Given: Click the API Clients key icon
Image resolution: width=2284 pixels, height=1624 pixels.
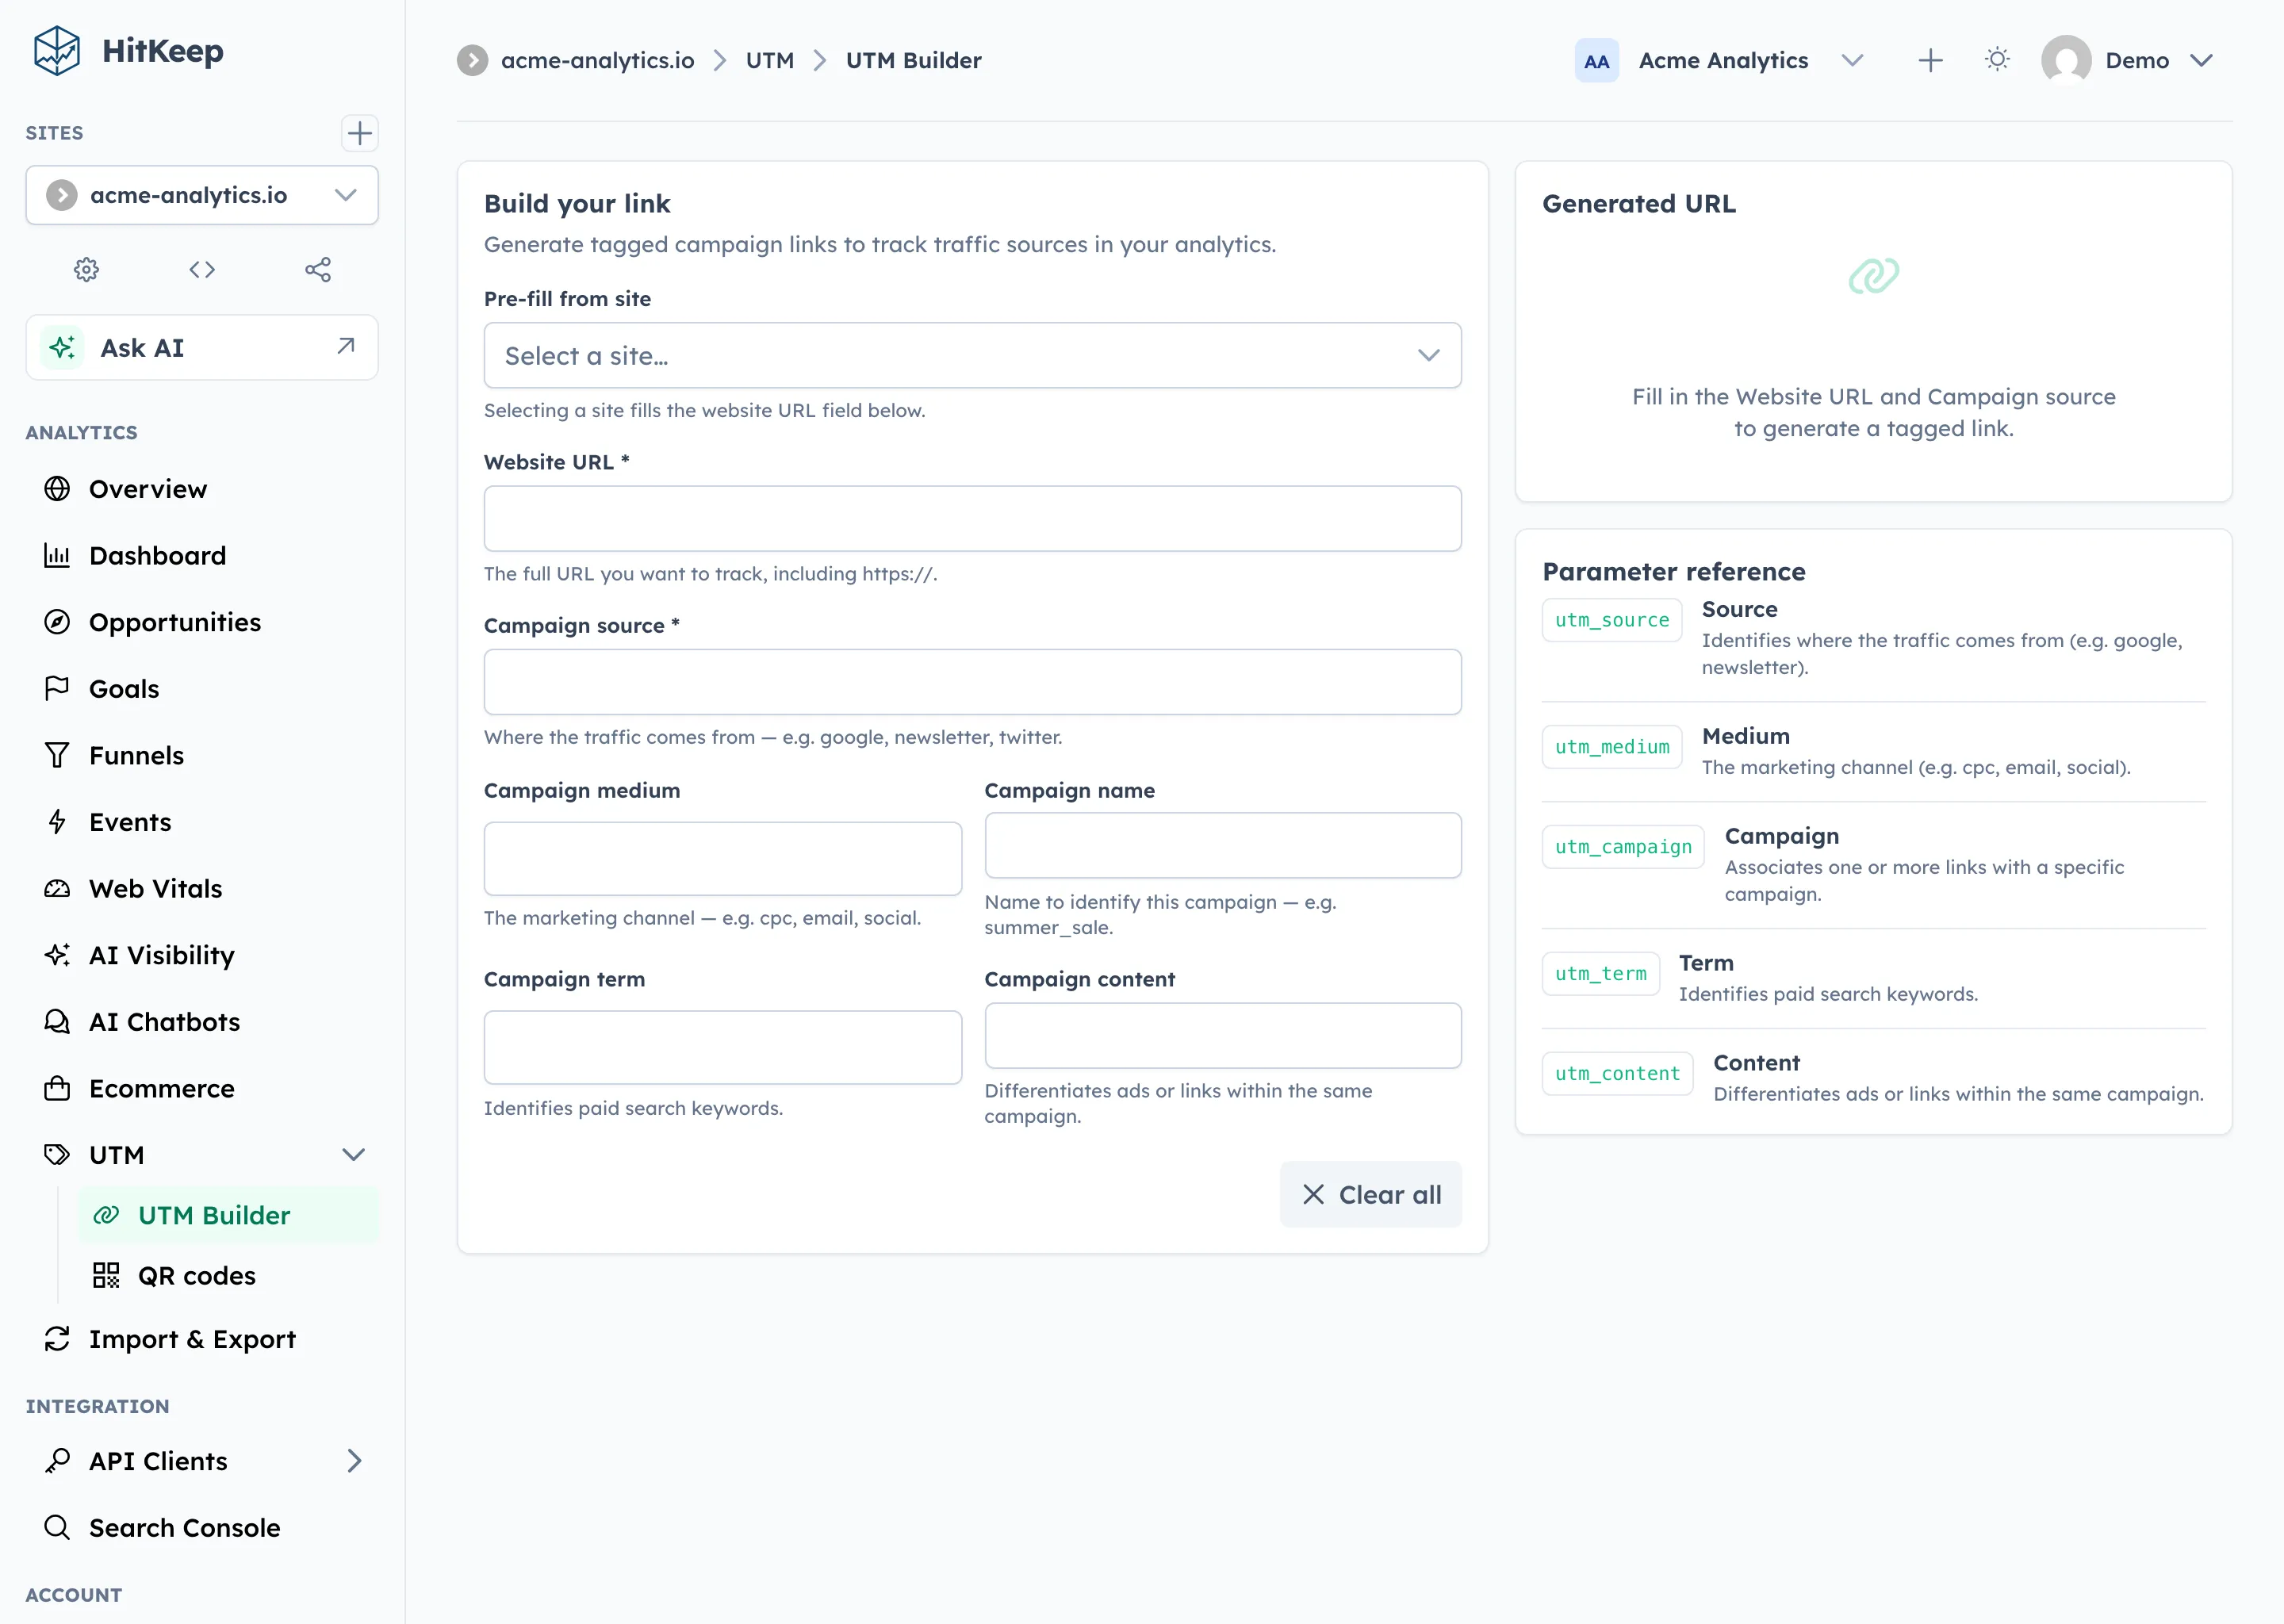Looking at the screenshot, I should [x=57, y=1461].
